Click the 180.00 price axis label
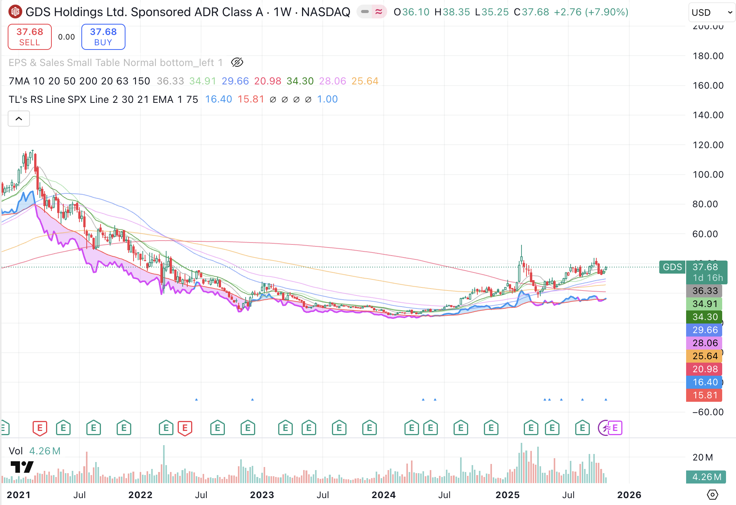 click(x=708, y=56)
